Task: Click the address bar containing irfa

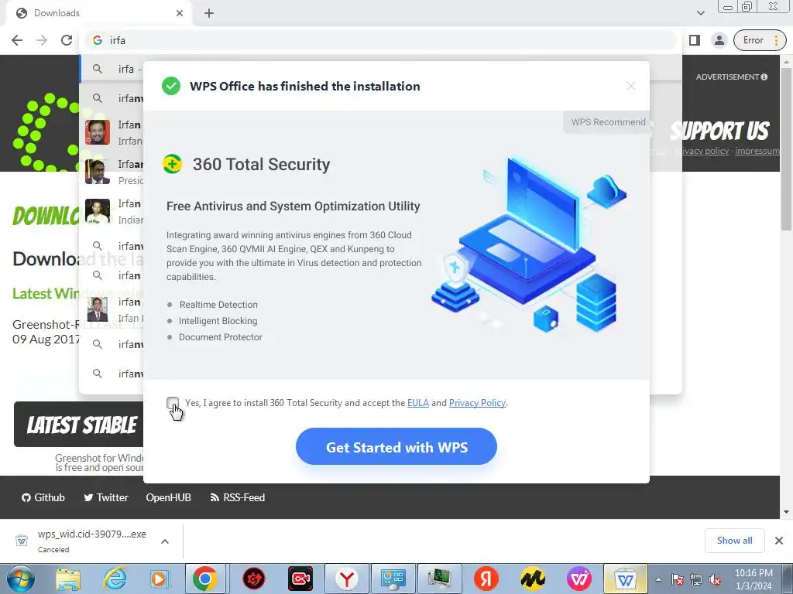Action: (x=380, y=40)
